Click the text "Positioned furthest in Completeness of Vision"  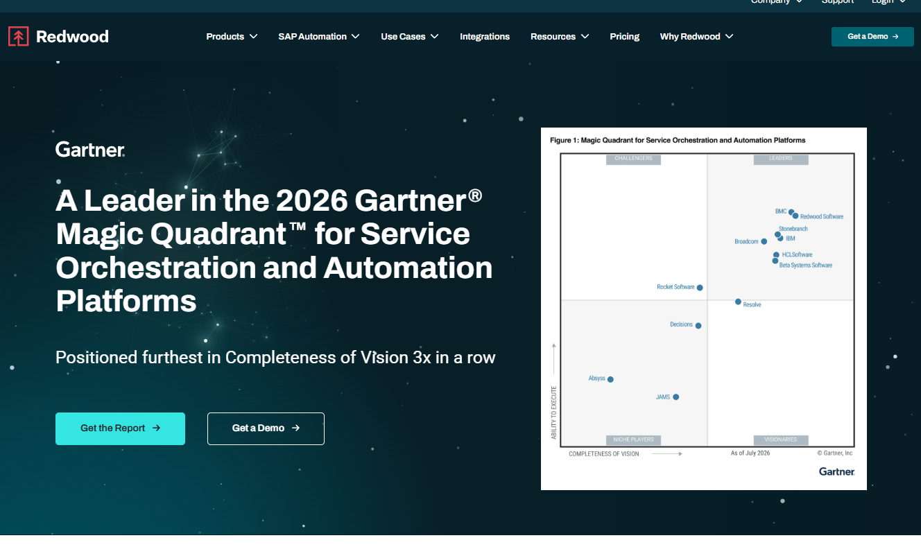pos(275,358)
